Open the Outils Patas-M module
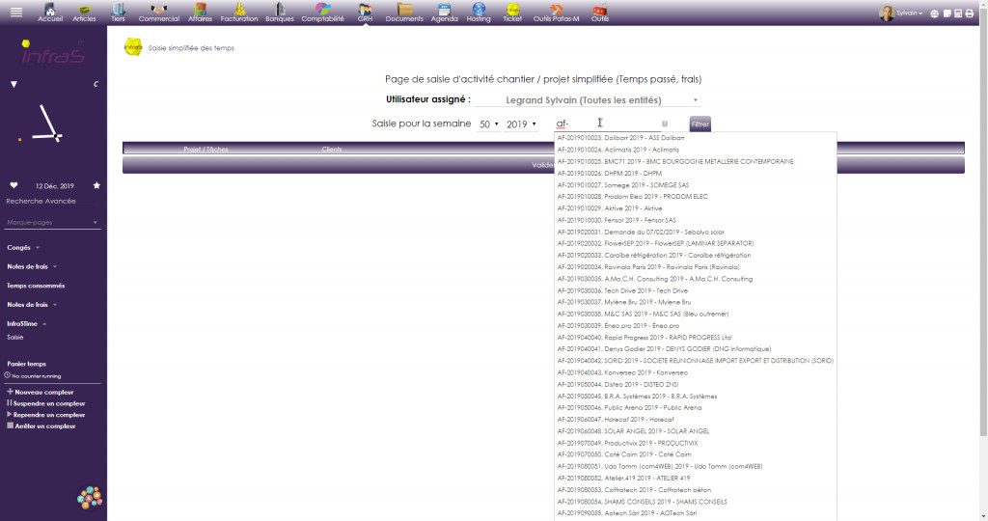Viewport: 988px width, 521px height. click(x=556, y=13)
